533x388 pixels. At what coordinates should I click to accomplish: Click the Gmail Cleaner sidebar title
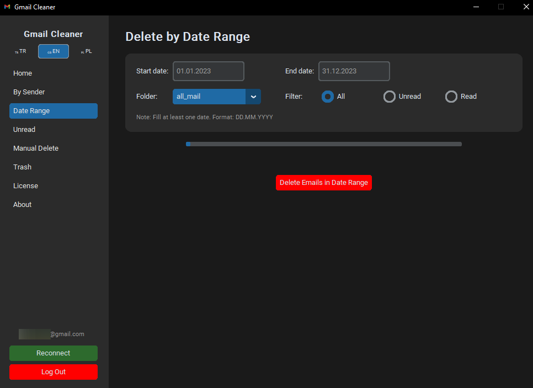click(54, 34)
